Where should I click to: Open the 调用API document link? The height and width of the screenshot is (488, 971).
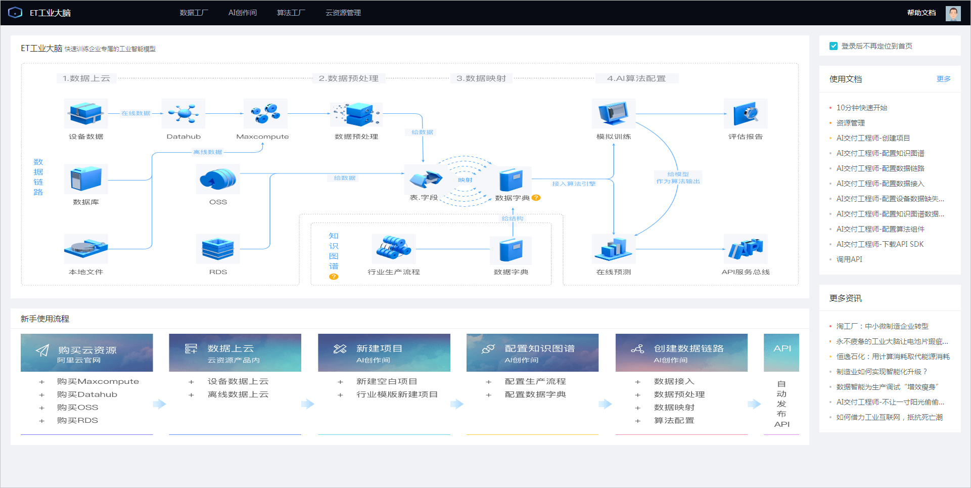[849, 259]
